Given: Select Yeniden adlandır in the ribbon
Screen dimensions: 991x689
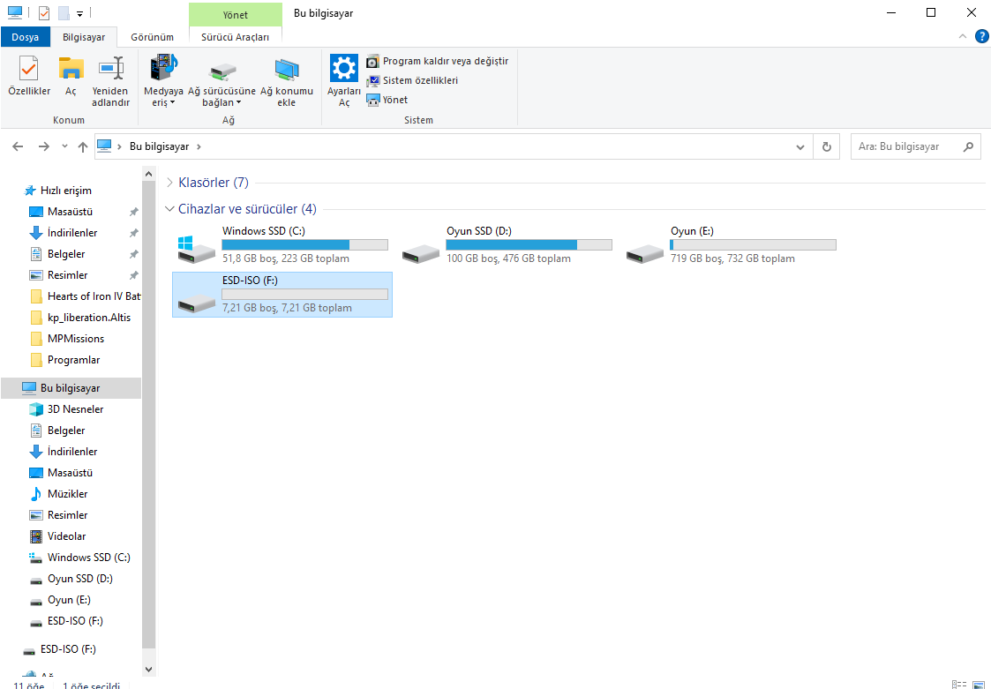Looking at the screenshot, I should click(110, 81).
